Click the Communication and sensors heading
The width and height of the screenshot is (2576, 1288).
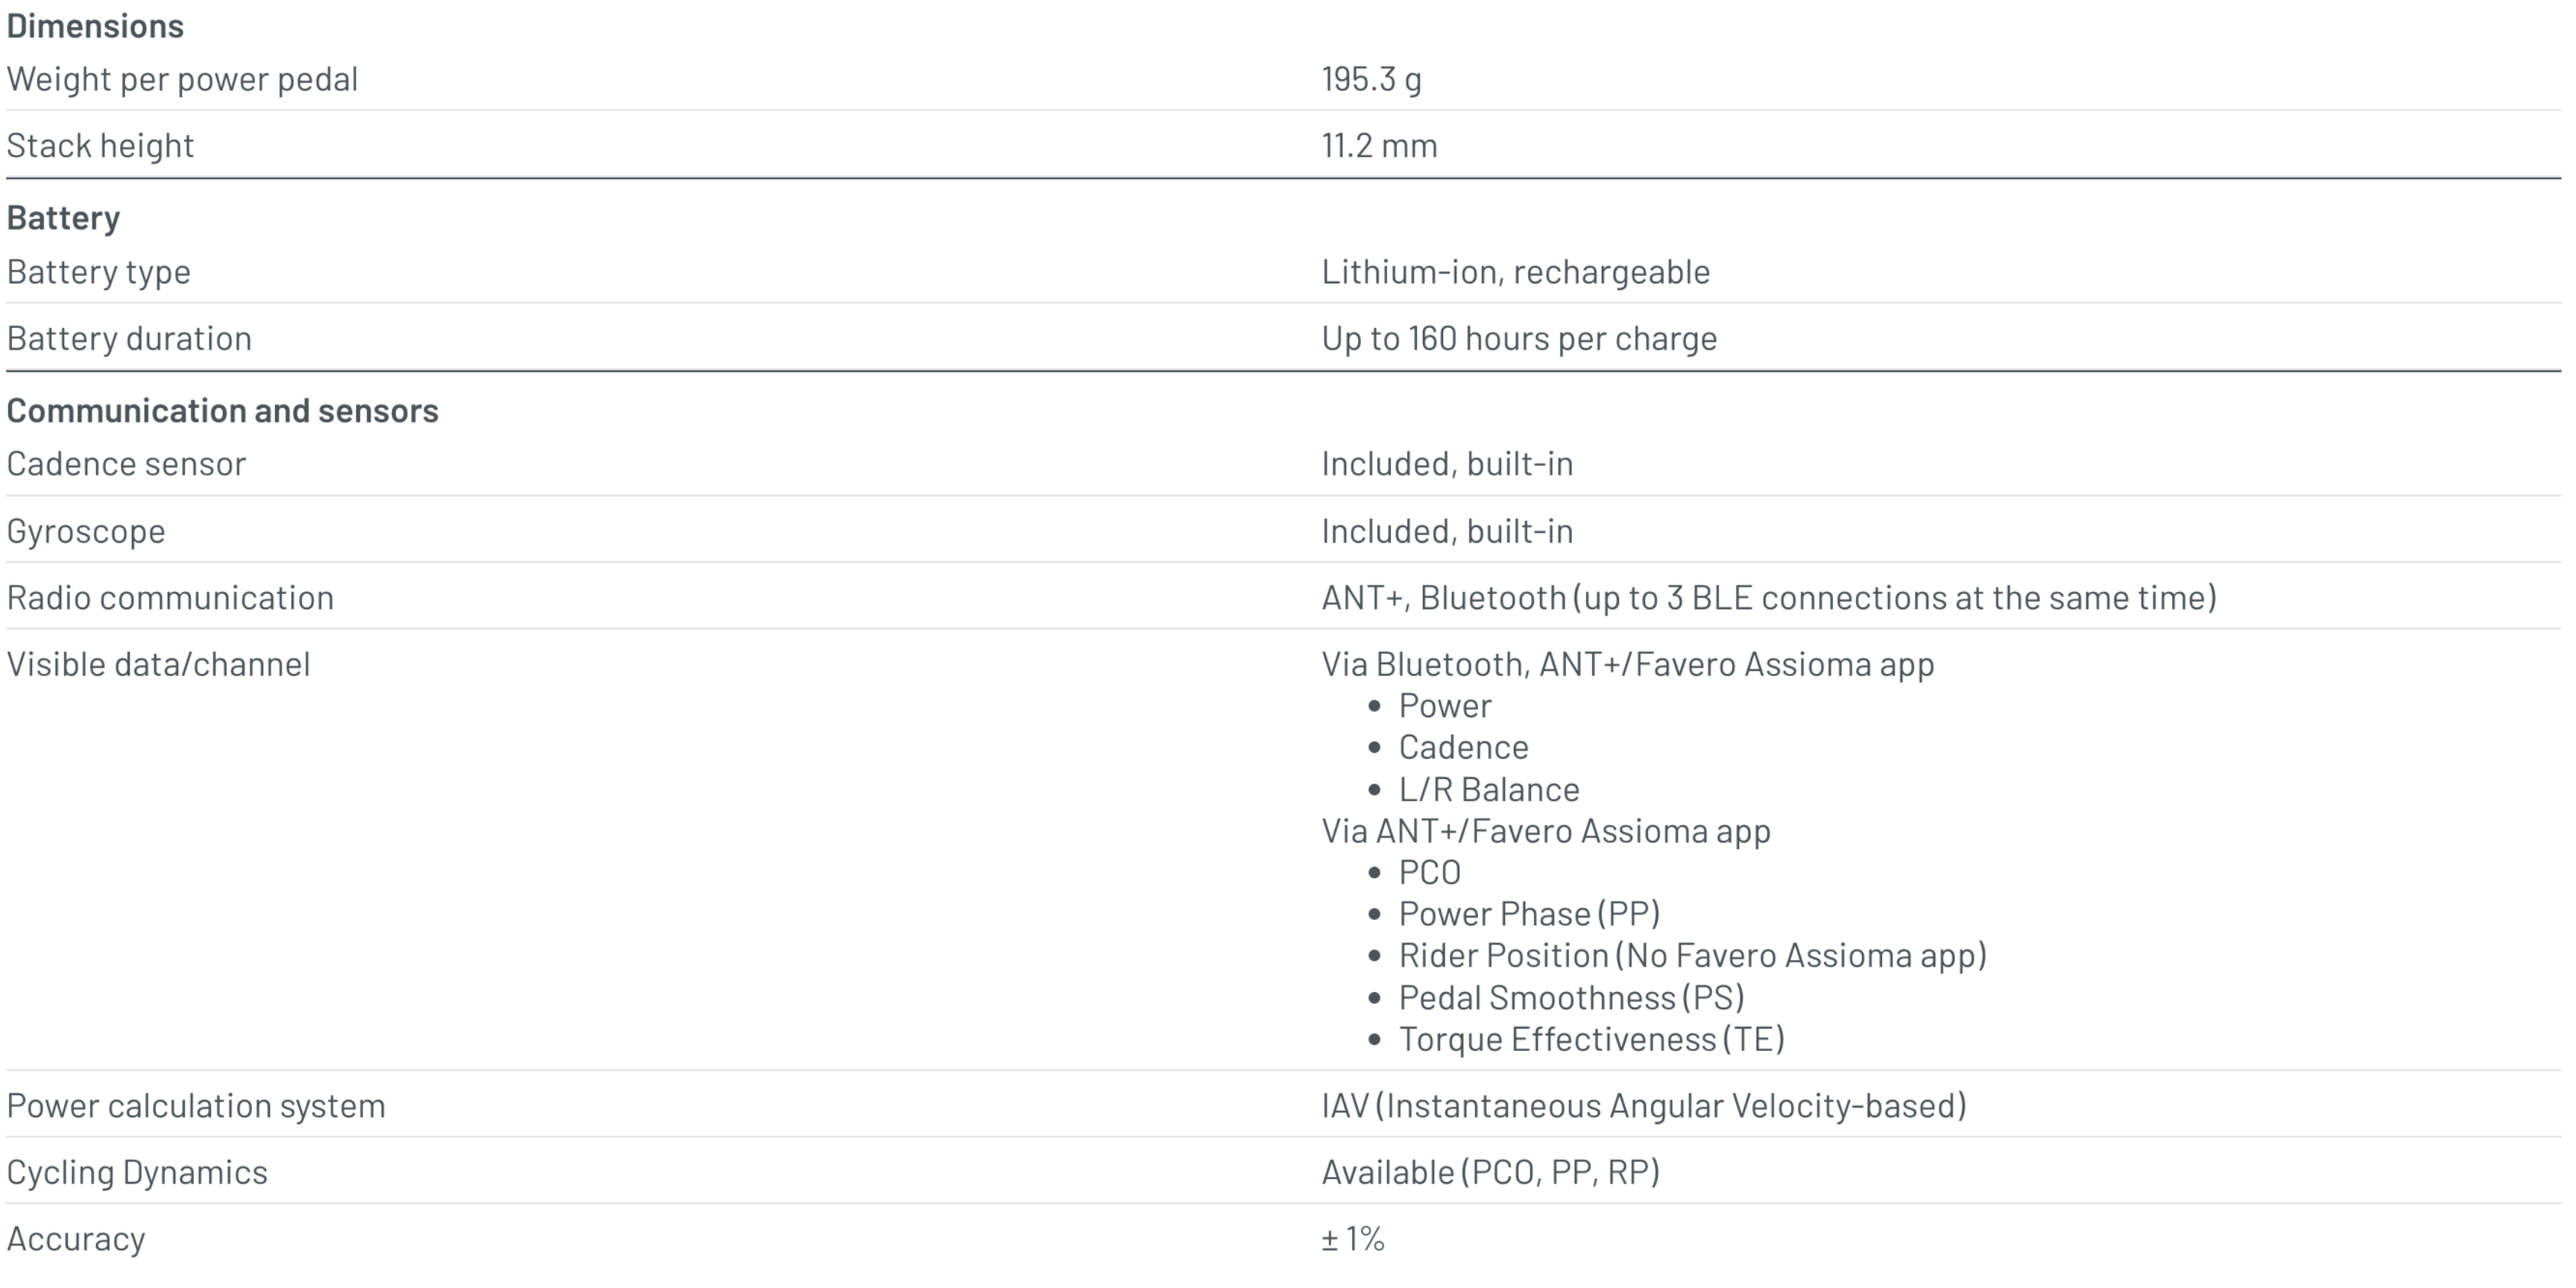[x=222, y=411]
